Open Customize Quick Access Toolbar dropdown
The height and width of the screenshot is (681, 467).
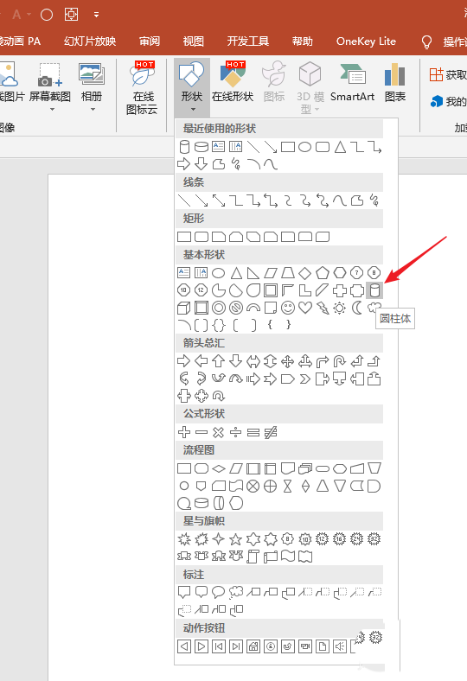click(97, 15)
